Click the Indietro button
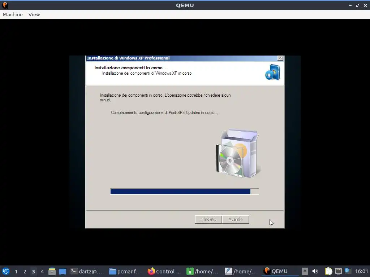The width and height of the screenshot is (370, 277). (208, 219)
